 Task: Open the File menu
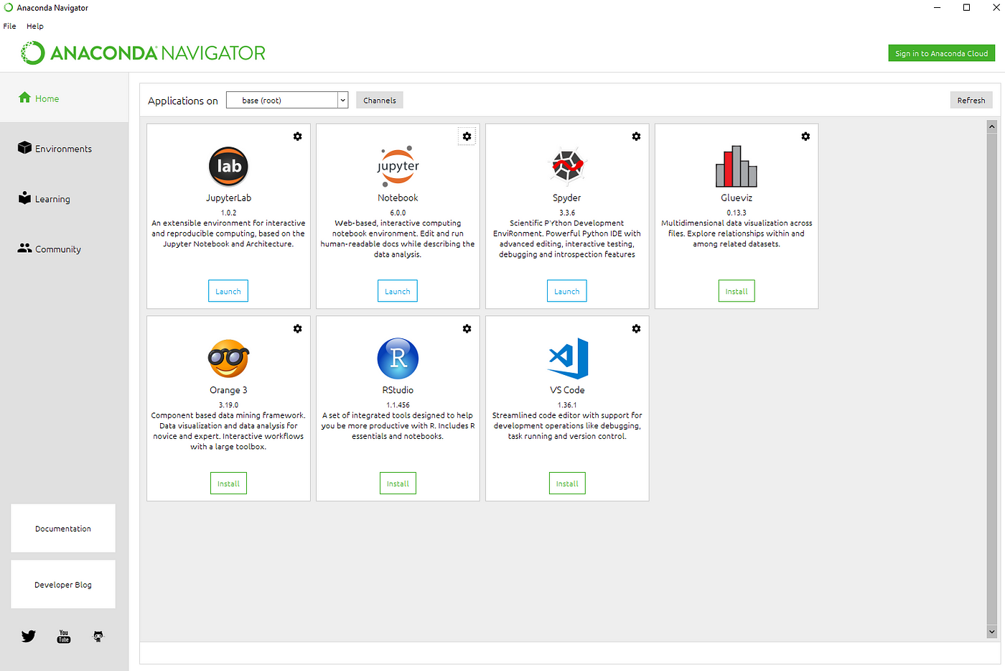[9, 26]
